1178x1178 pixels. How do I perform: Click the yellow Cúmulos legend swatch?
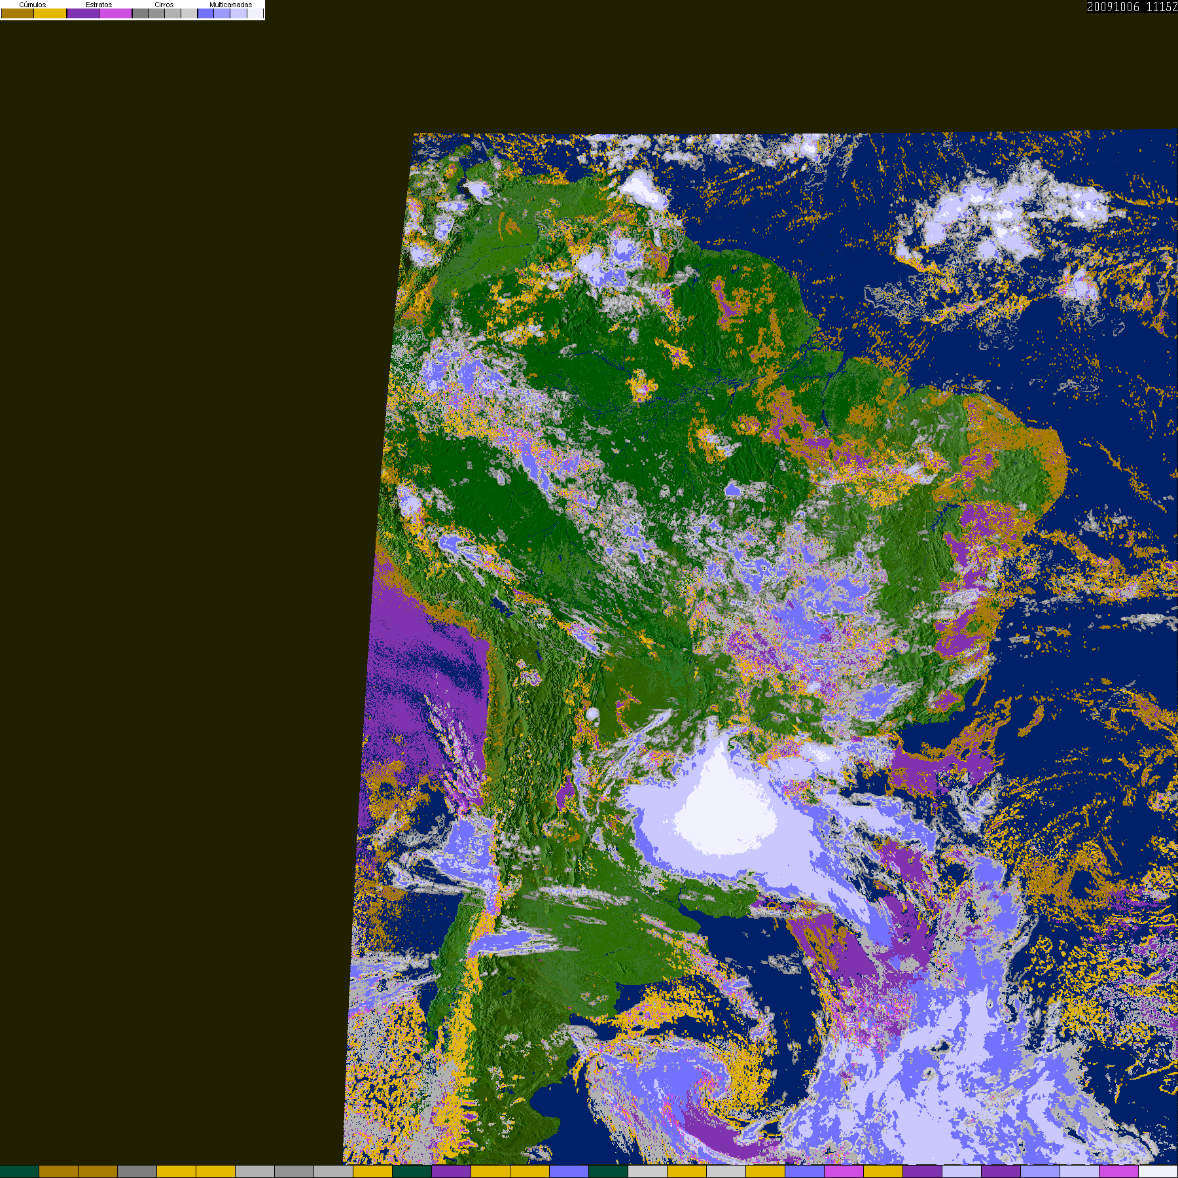50,13
